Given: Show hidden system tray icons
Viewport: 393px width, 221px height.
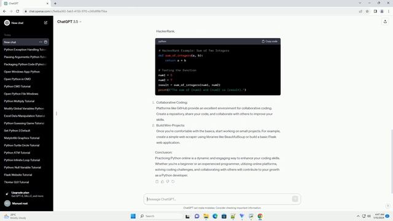Looking at the screenshot, I should (358, 216).
